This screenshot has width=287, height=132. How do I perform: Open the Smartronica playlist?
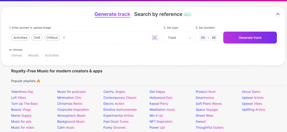click(205, 98)
